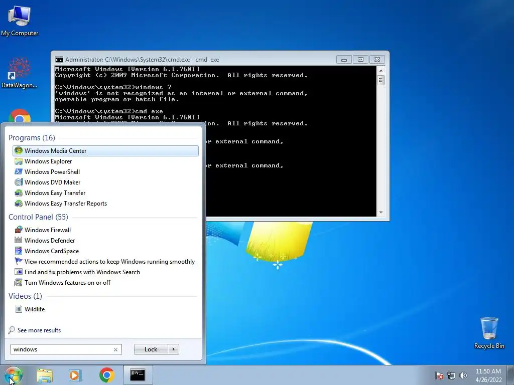
Task: Maximize the cmd.exe window
Action: tap(360, 60)
